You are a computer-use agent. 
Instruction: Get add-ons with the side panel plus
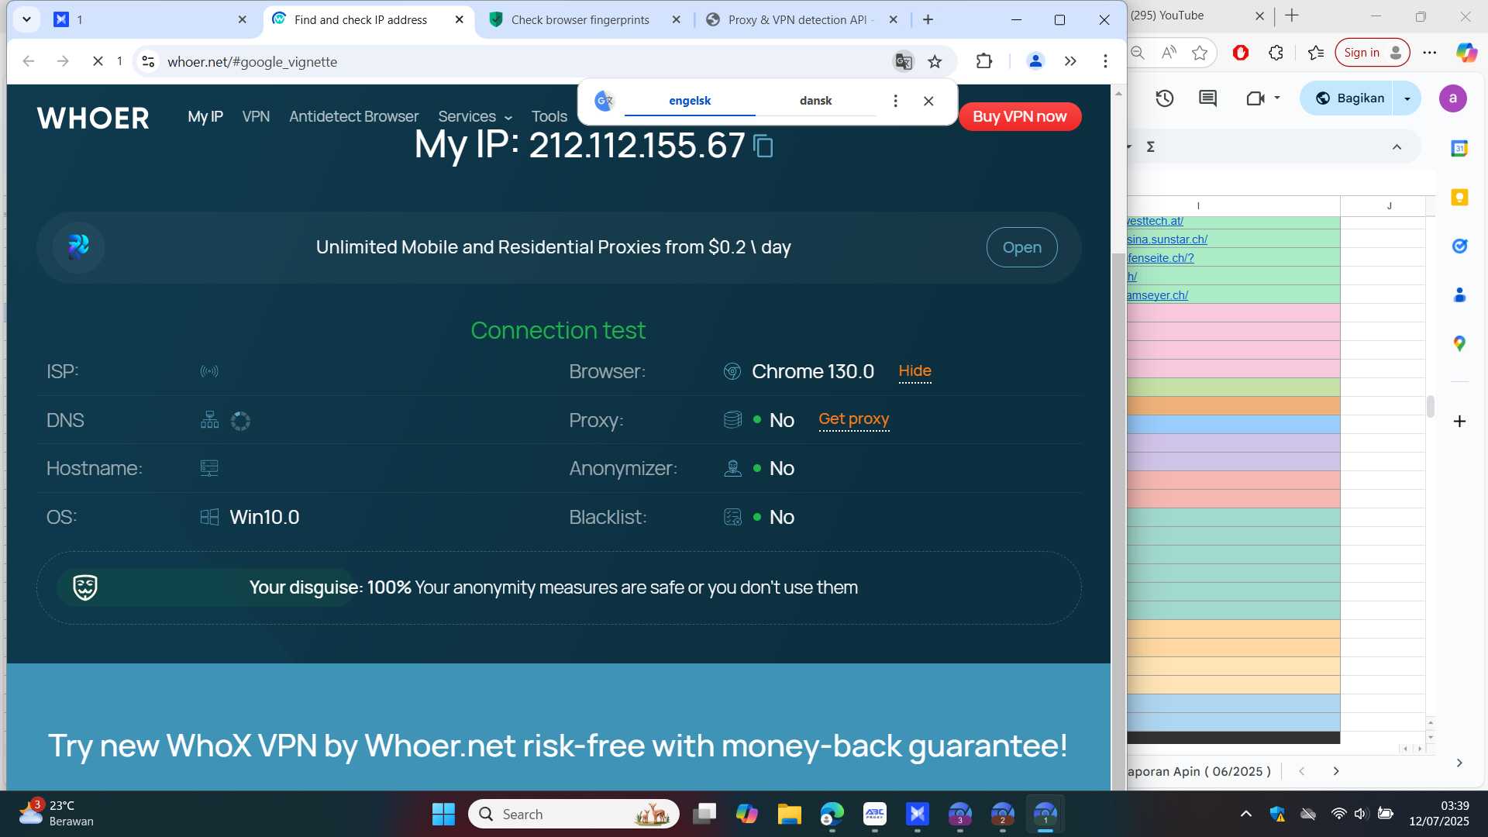click(x=1459, y=422)
